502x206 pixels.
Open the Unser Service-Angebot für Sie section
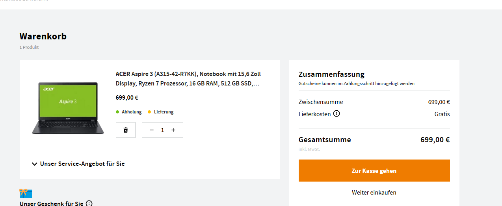tap(78, 164)
